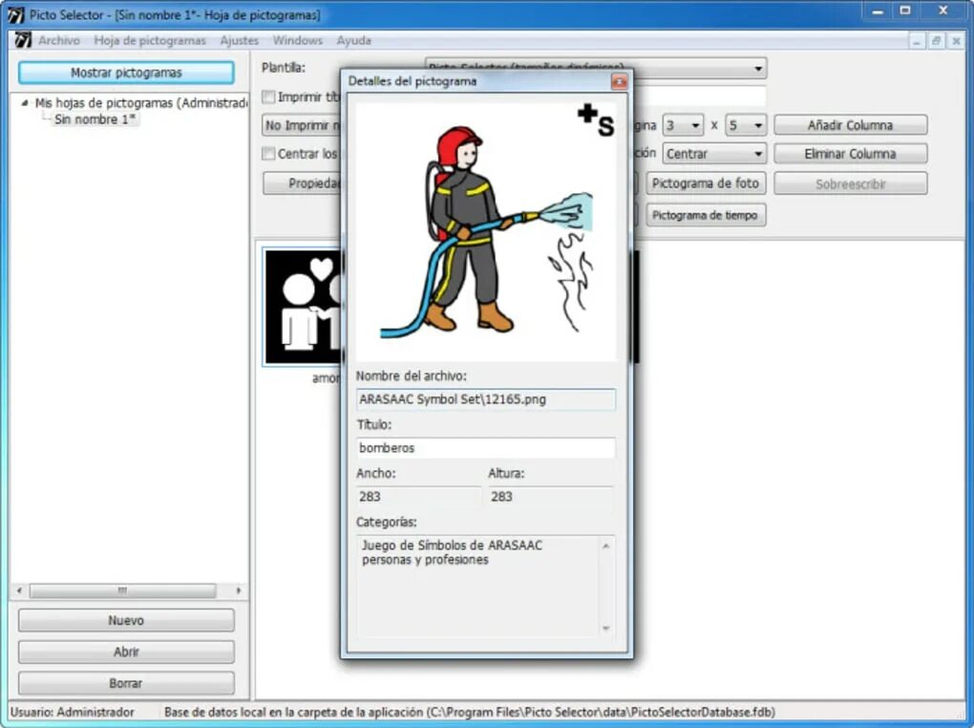Click the Picto Selector menu bar icon

[22, 40]
